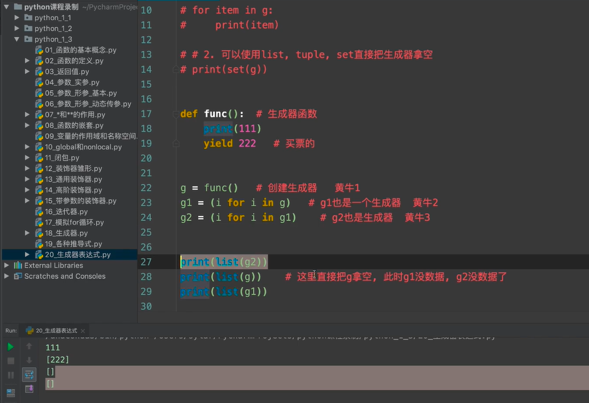Screen dimensions: 589x403
Task: Select 12_装饰器雏形.py in tree
Action: click(x=73, y=169)
